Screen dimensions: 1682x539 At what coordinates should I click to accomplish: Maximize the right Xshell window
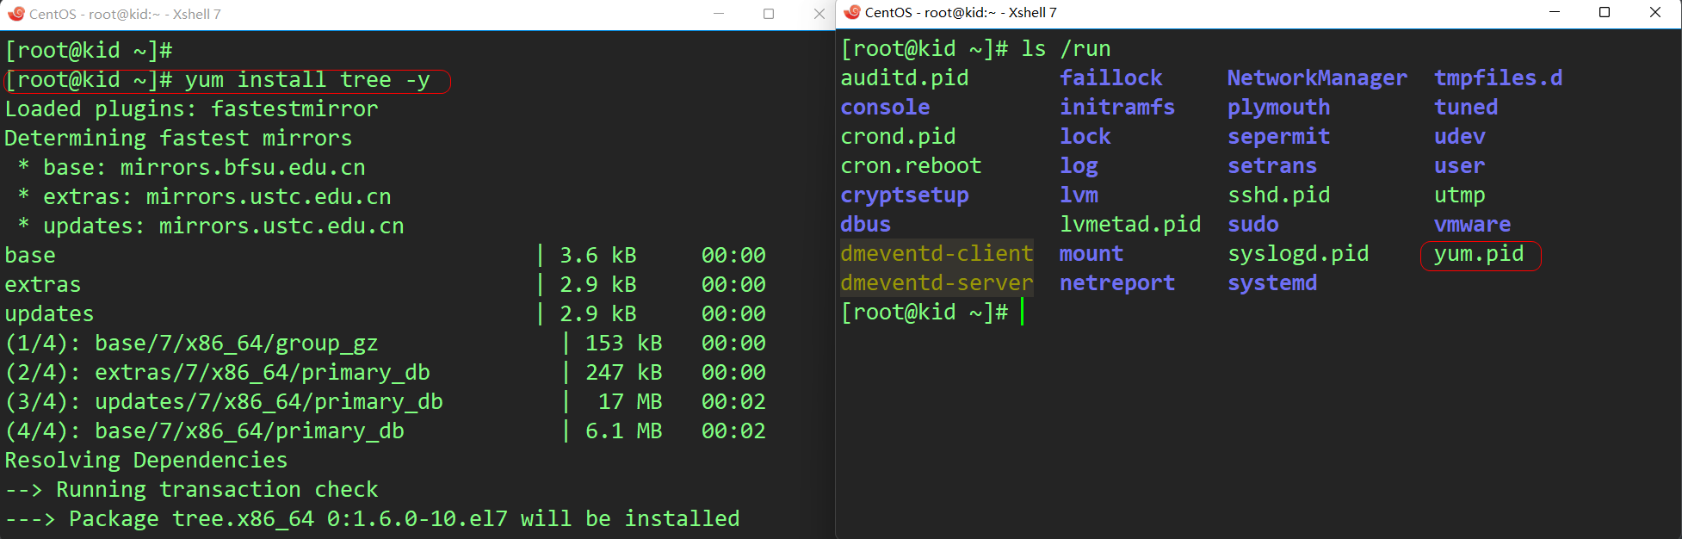(x=1605, y=12)
